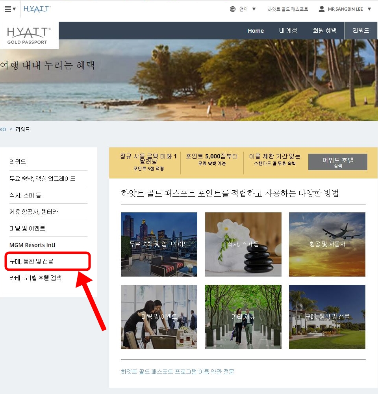Viewport: 378px width, 394px height.
Task: Click 여행 내내 누리는 혜택 banner headline
Action: click(48, 65)
